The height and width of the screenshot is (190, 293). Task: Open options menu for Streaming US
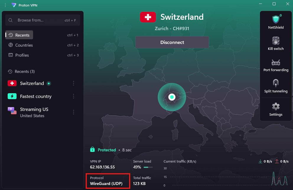[x=74, y=112]
